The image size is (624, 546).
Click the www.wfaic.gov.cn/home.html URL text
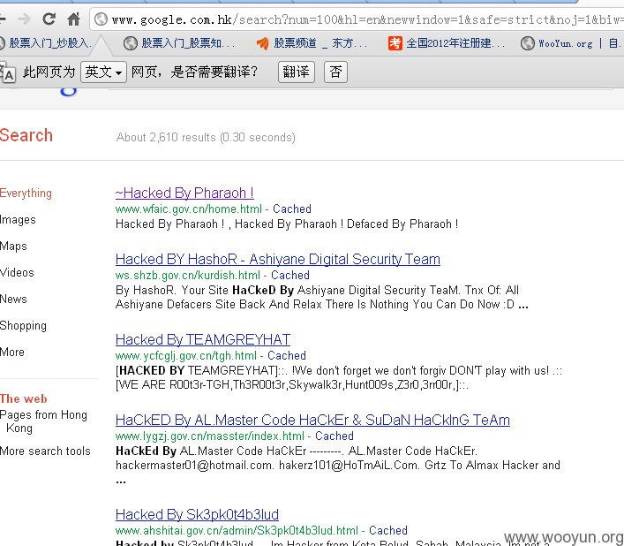tap(189, 209)
